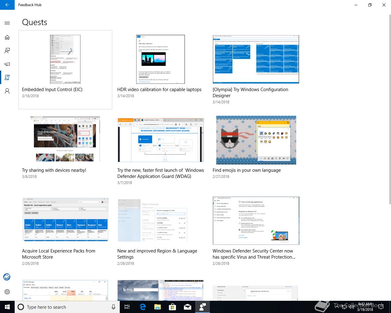Click the 'Quests' page heading
391x313 pixels.
[35, 22]
